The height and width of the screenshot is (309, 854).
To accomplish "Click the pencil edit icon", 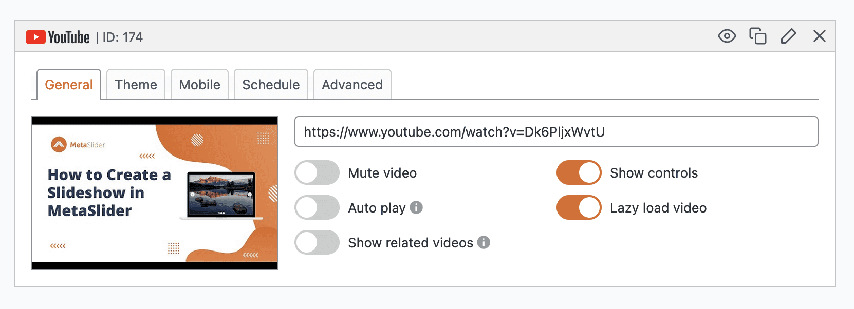I will [x=788, y=36].
